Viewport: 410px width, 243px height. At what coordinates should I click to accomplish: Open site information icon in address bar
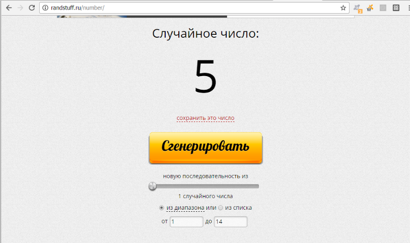pos(45,8)
